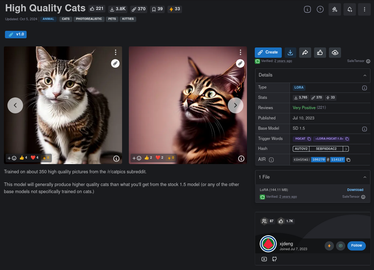Switch to the v1.0 version tab

(16, 34)
